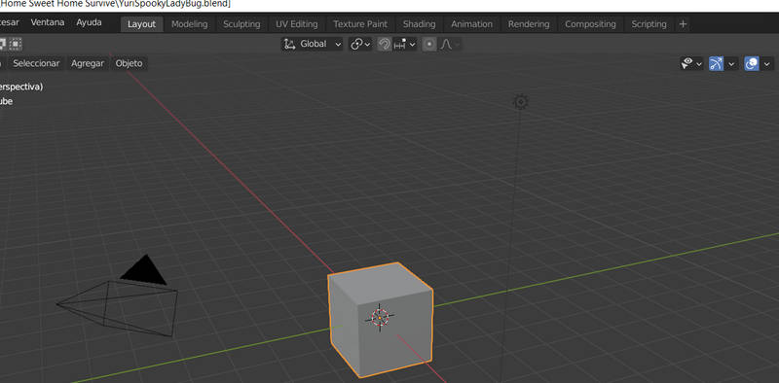Switch to the Rendering workspace tab
The width and height of the screenshot is (779, 383).
529,24
